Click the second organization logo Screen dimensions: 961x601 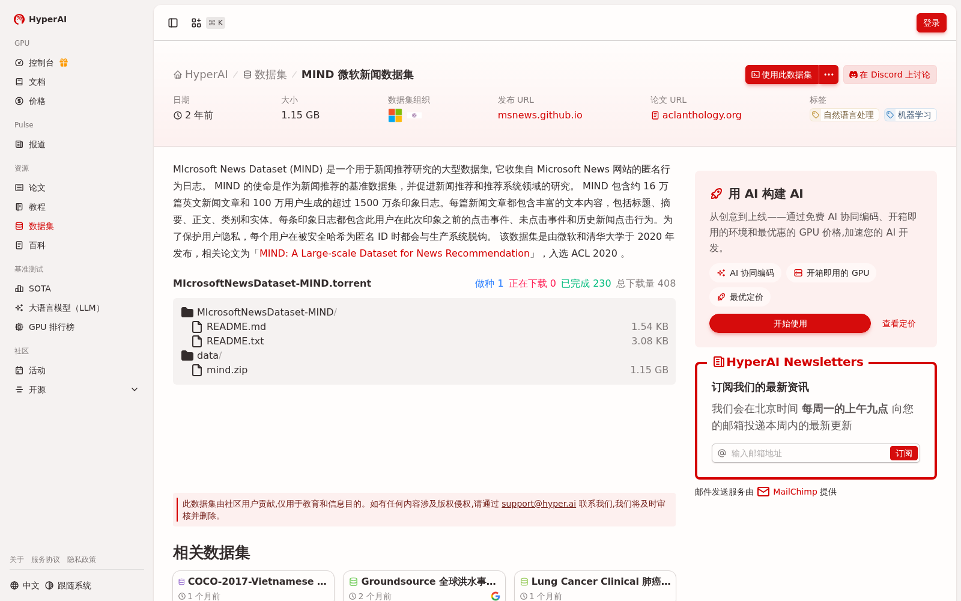tap(414, 115)
